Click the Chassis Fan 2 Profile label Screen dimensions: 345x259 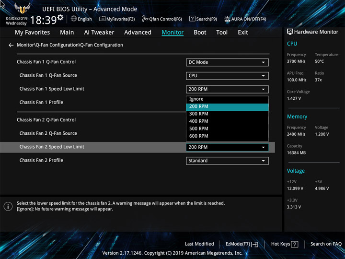coord(41,160)
